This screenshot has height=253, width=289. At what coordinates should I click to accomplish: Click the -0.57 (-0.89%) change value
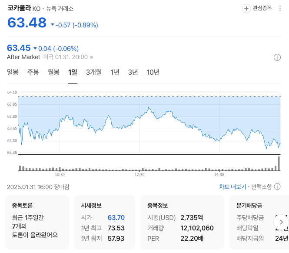point(76,25)
